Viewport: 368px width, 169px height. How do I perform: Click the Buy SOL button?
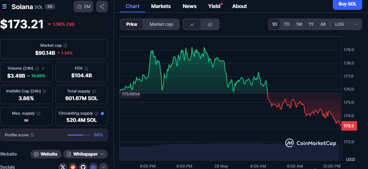(x=347, y=4)
